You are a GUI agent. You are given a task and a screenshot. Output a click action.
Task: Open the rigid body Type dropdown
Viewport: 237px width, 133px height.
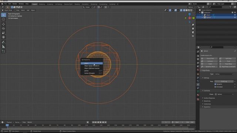pos(224,74)
